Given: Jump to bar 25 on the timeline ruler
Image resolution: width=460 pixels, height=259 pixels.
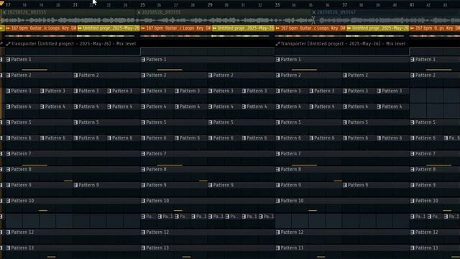Looking at the screenshot, I should (142, 5).
